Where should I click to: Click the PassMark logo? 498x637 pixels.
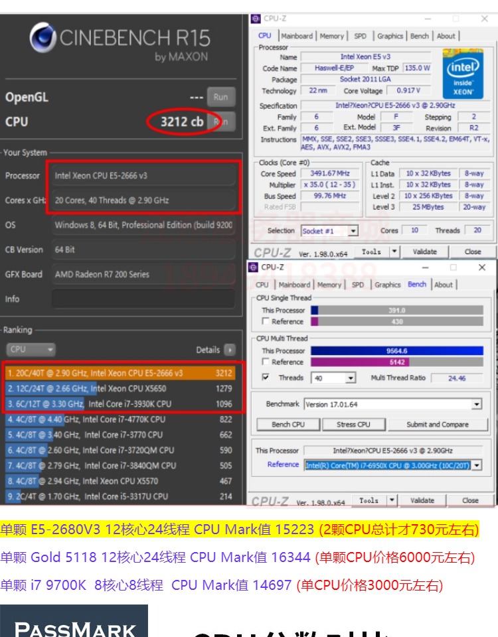[74, 624]
